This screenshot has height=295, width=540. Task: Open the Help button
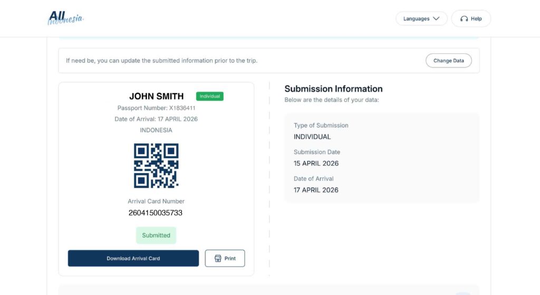(x=471, y=18)
